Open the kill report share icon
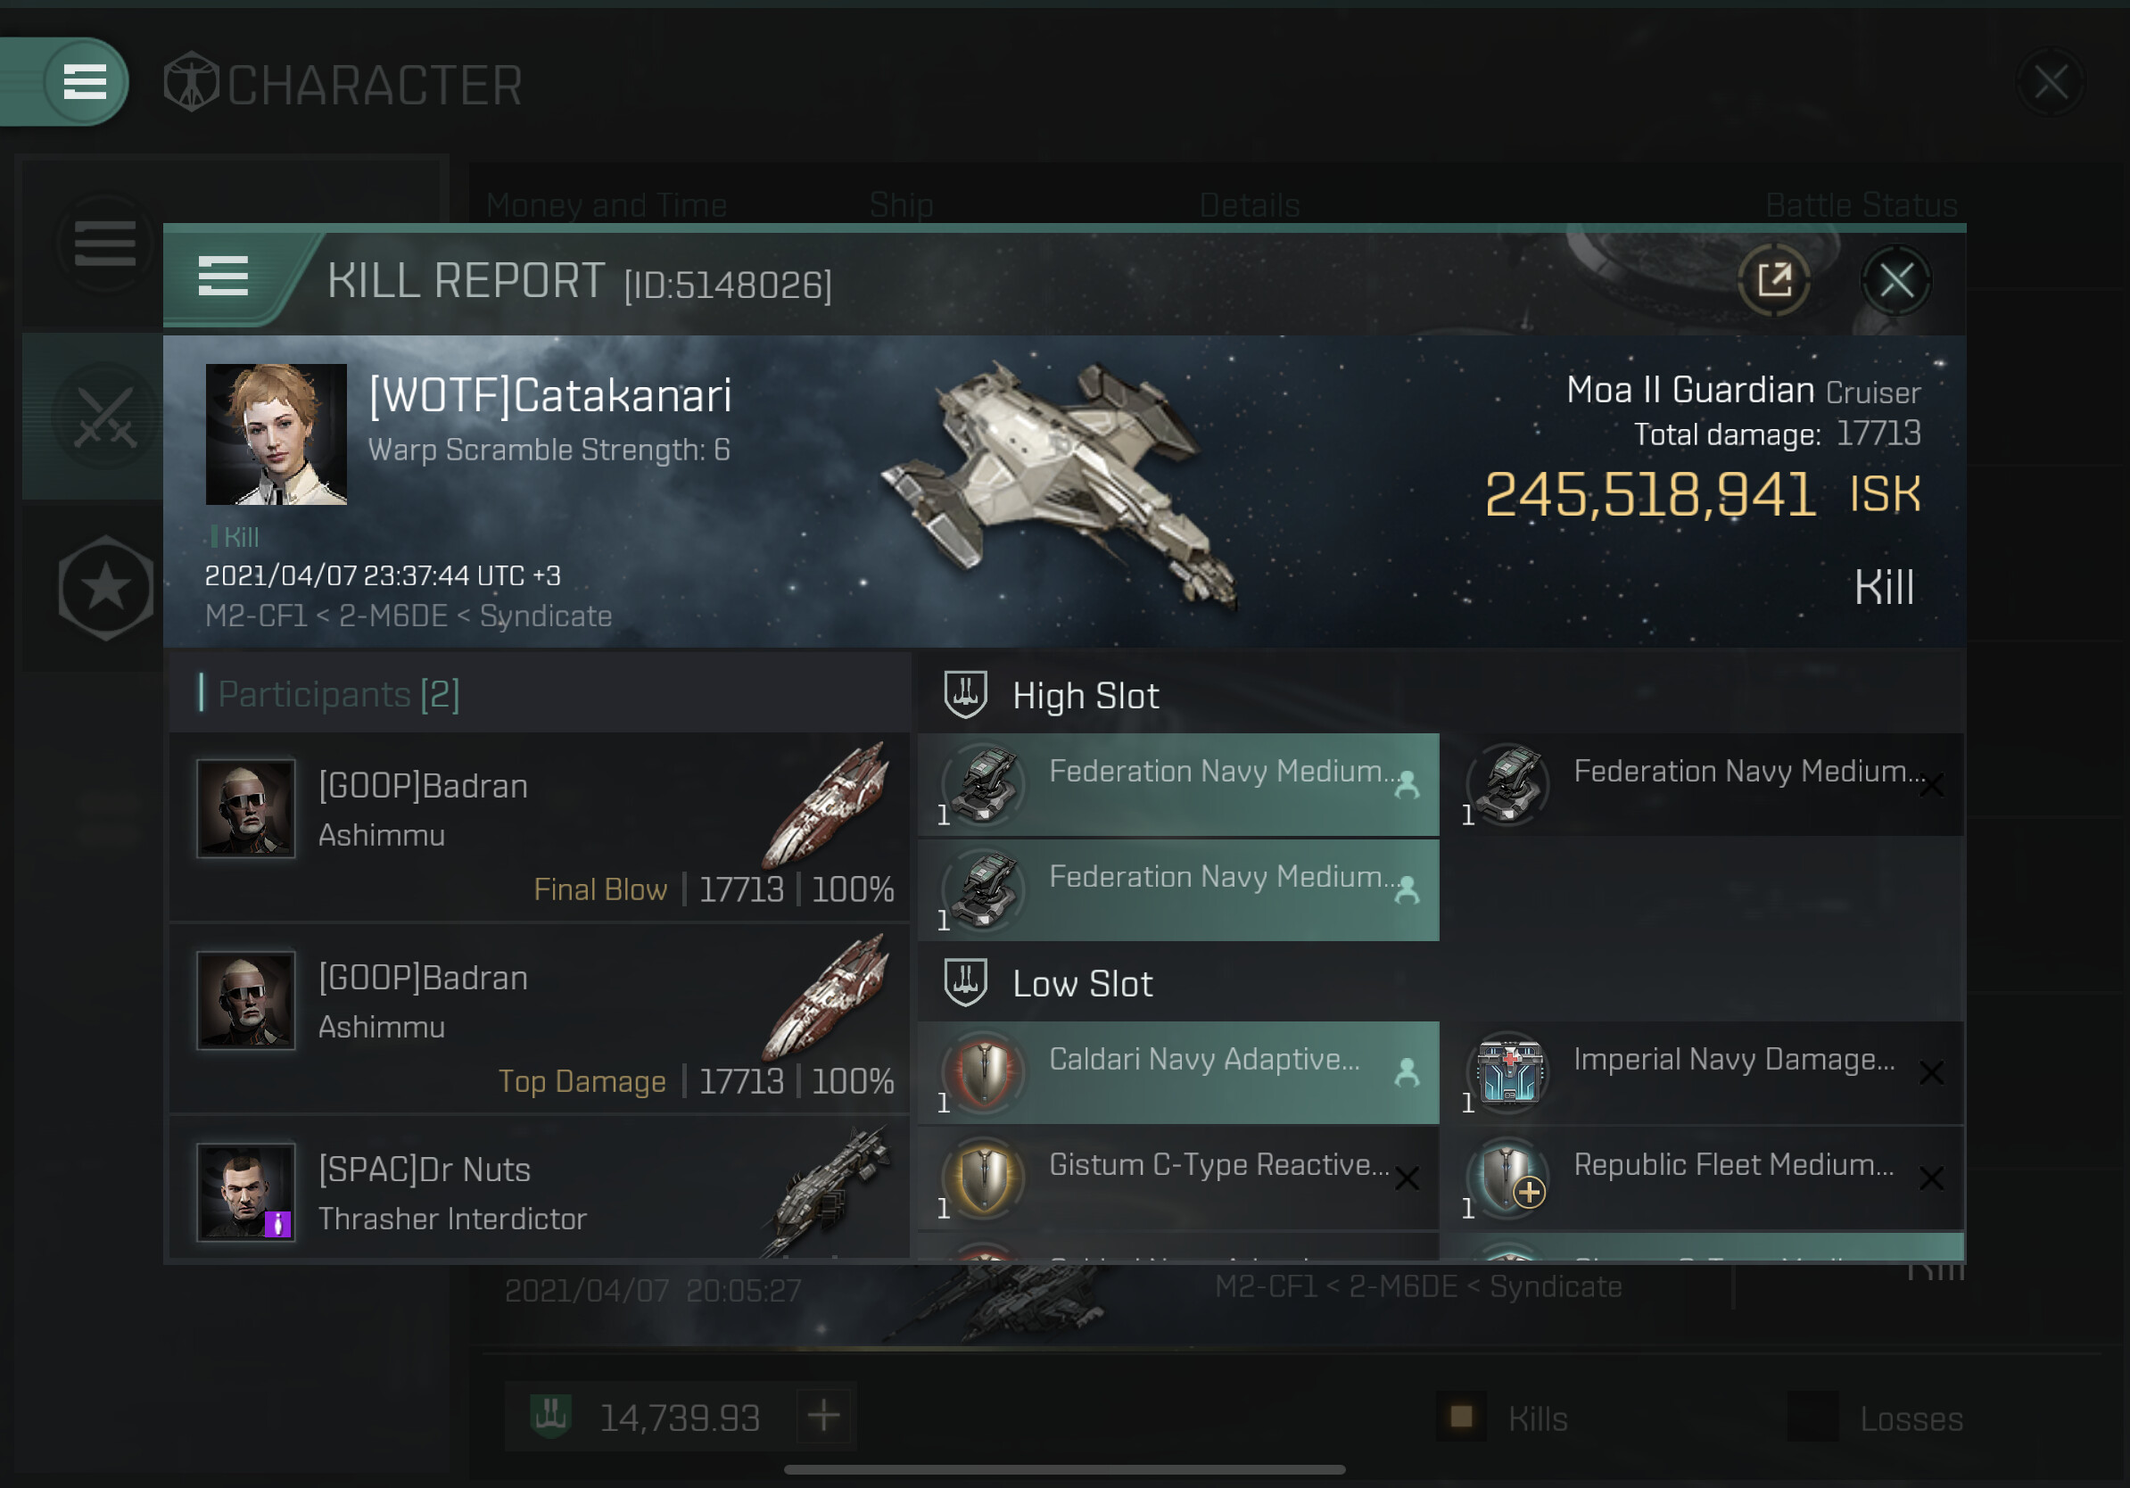Screen dimensions: 2130x1488 (1774, 280)
